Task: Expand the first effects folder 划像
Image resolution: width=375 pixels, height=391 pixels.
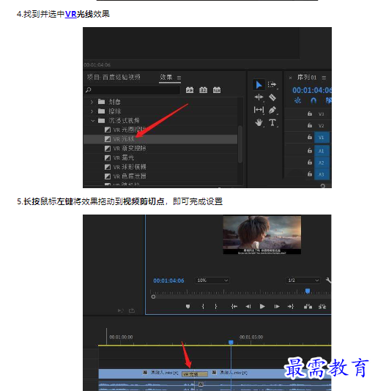Action: pos(92,102)
